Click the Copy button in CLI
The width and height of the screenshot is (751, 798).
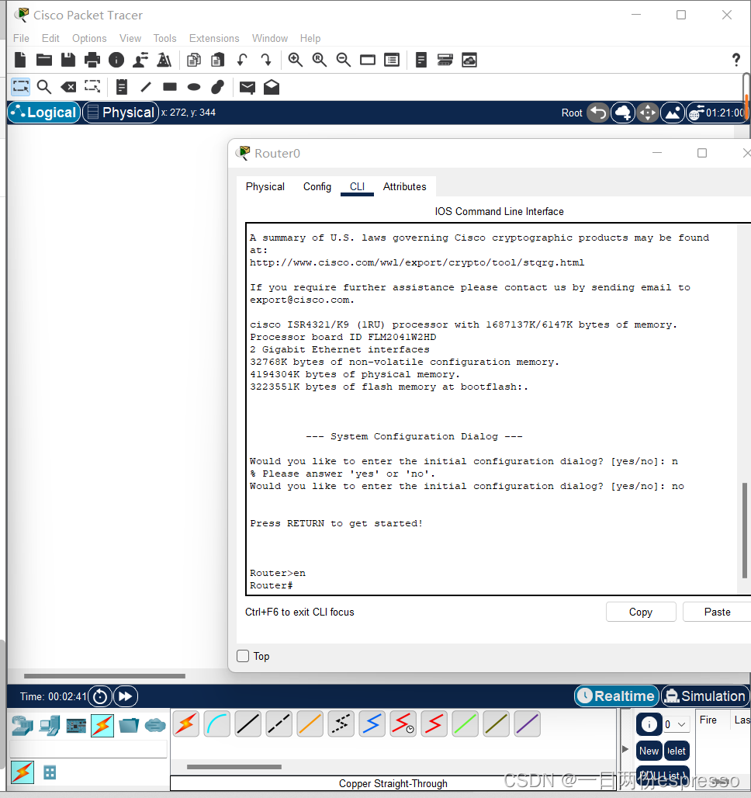(640, 612)
